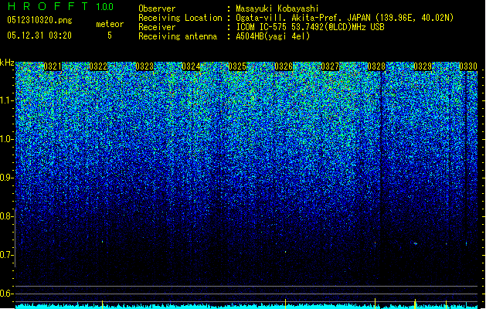Click the 1.0 frequency axis label

coord(6,139)
